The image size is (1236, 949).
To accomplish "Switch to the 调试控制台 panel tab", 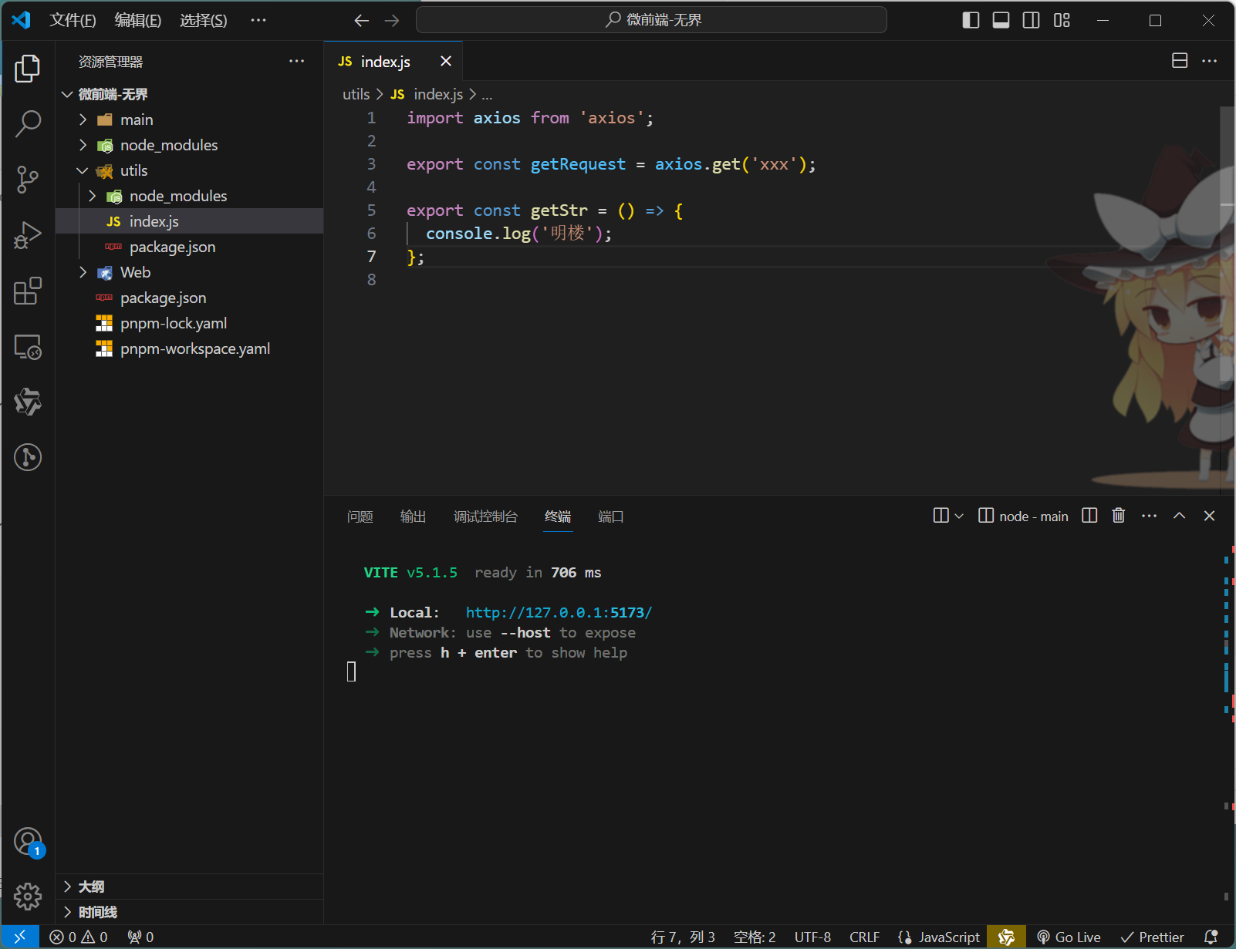I will (485, 517).
